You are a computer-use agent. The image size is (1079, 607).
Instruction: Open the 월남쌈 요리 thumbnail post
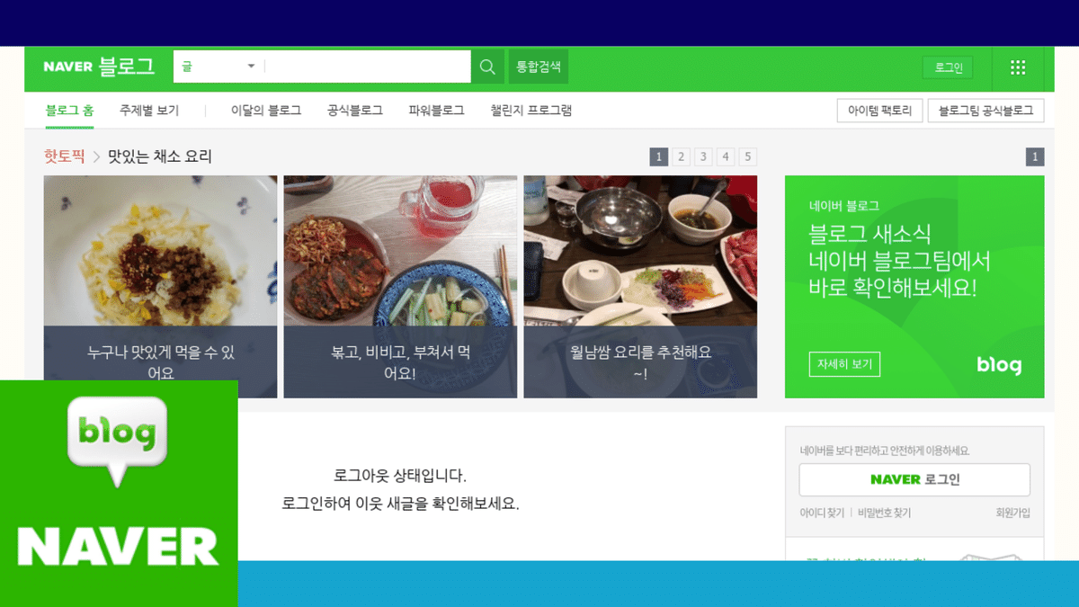[640, 286]
